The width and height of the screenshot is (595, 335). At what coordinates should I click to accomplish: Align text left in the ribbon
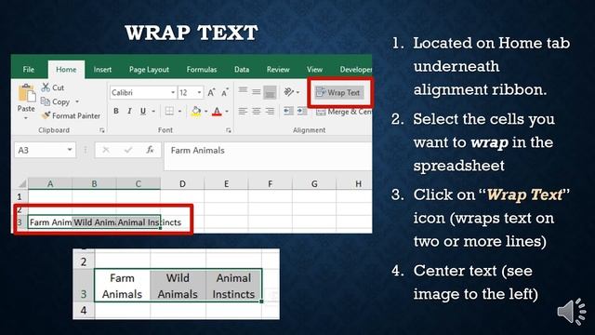point(243,112)
